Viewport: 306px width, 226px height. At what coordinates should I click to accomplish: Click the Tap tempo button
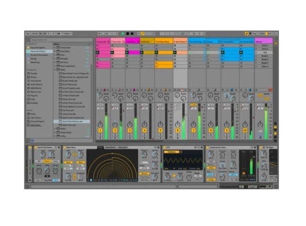(28, 34)
